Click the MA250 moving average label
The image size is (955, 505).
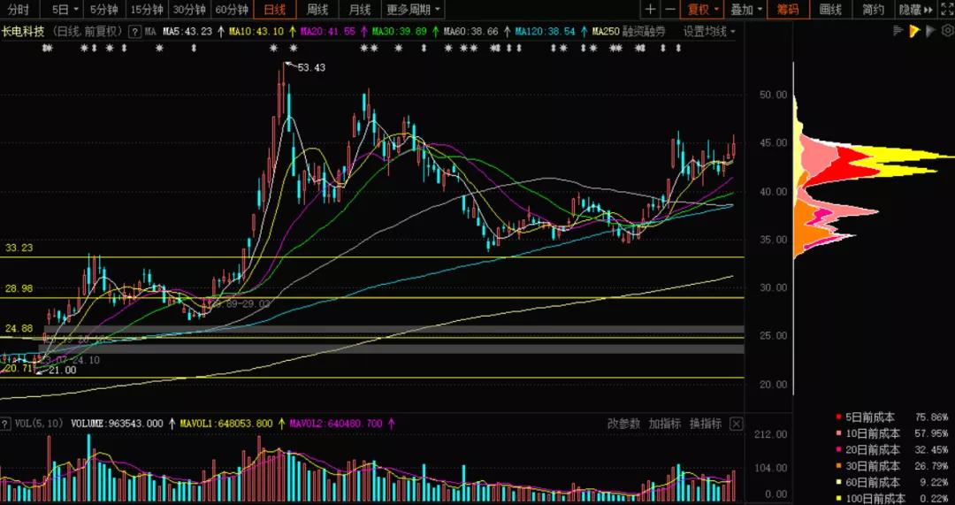(x=606, y=31)
